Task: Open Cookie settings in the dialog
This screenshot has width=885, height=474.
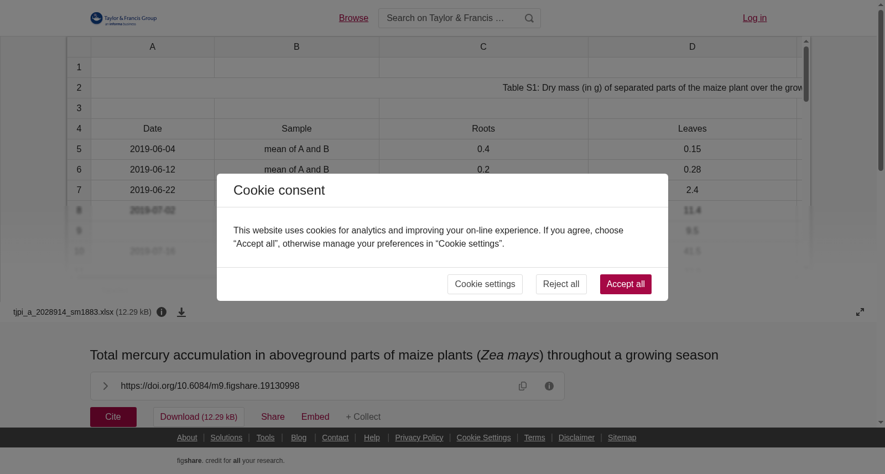Action: click(485, 284)
